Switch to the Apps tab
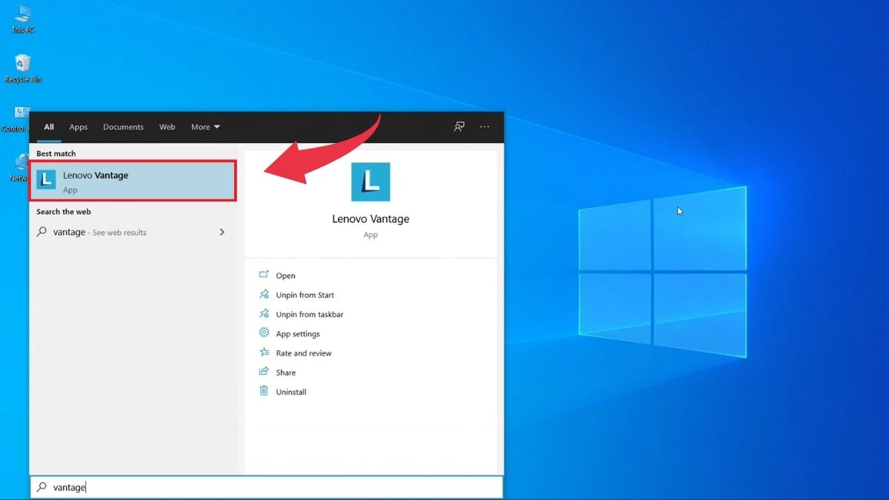Screen dimensions: 889x500 [79, 127]
